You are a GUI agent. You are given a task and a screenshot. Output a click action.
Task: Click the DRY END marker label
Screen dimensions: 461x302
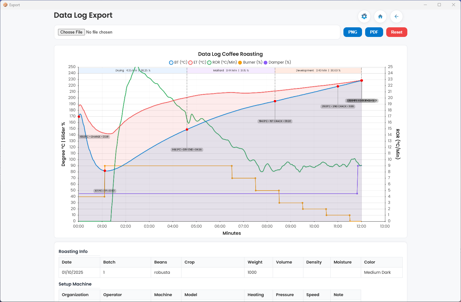point(187,150)
